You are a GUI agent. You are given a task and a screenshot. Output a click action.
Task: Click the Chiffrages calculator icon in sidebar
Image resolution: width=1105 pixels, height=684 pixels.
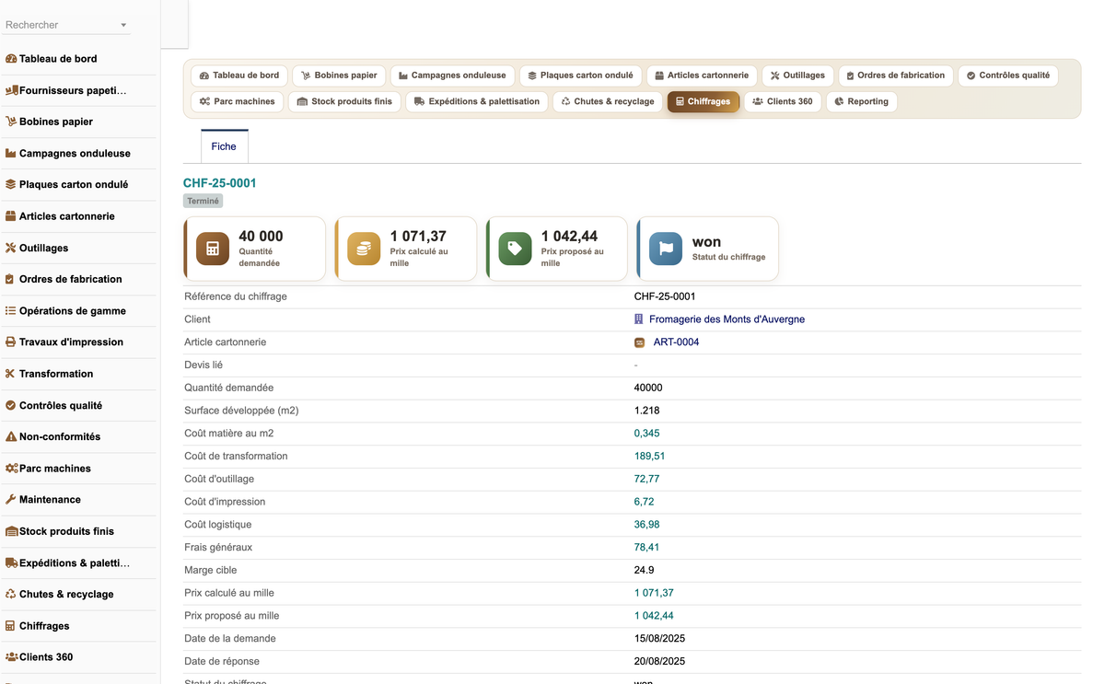pos(11,626)
